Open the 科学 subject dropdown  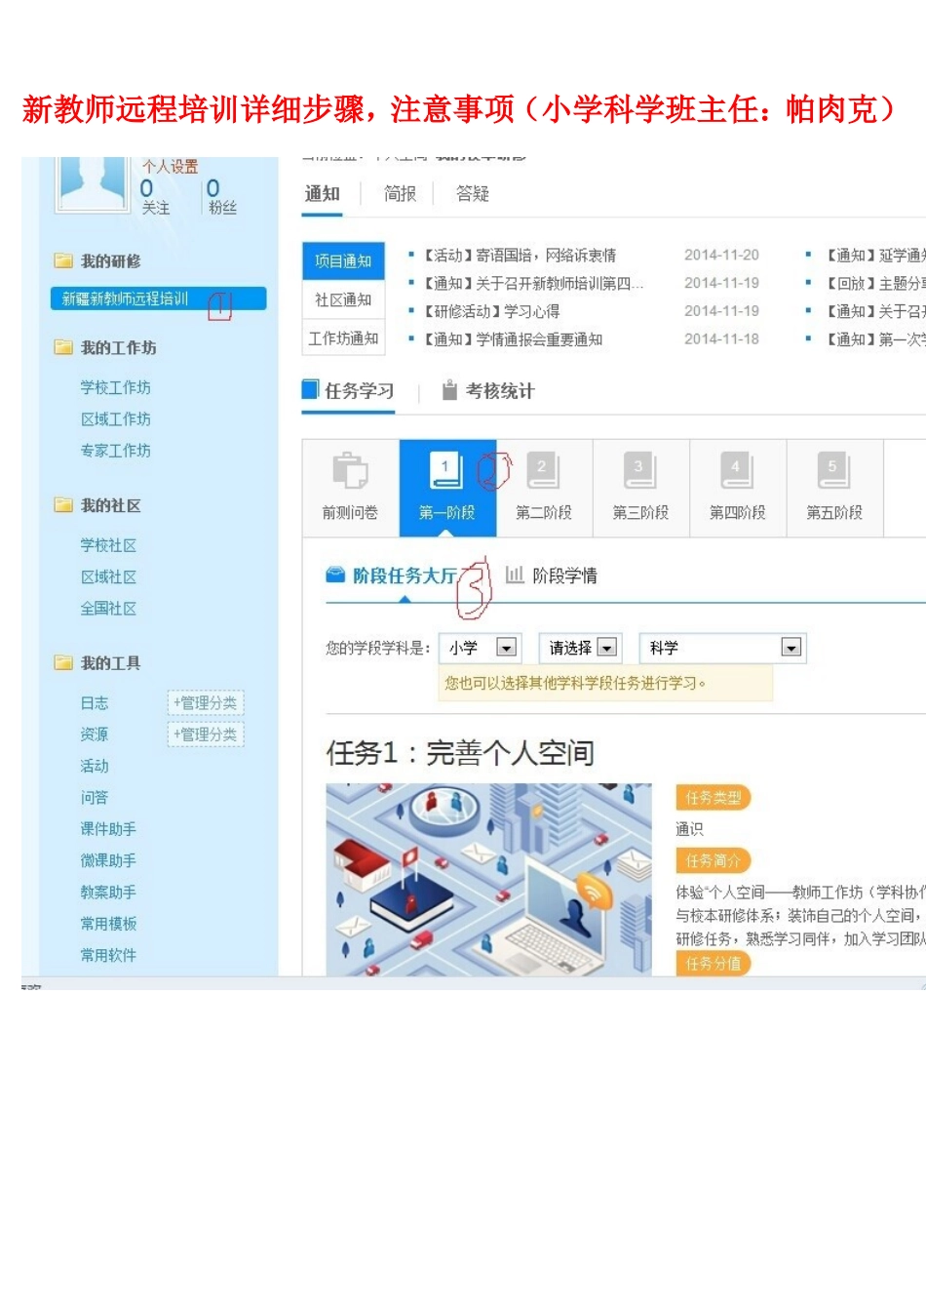721,648
